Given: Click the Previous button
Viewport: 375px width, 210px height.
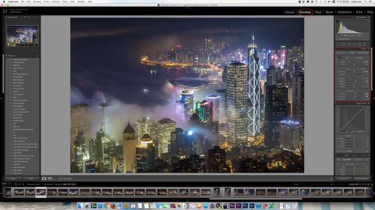Looking at the screenshot, I should (x=343, y=178).
